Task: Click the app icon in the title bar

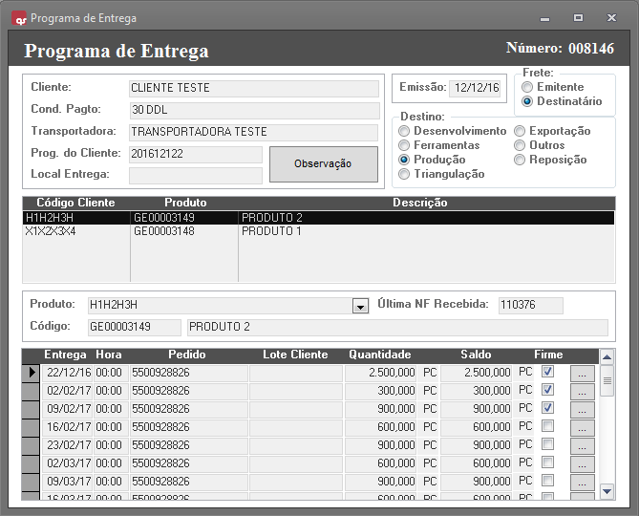Action: tap(18, 17)
